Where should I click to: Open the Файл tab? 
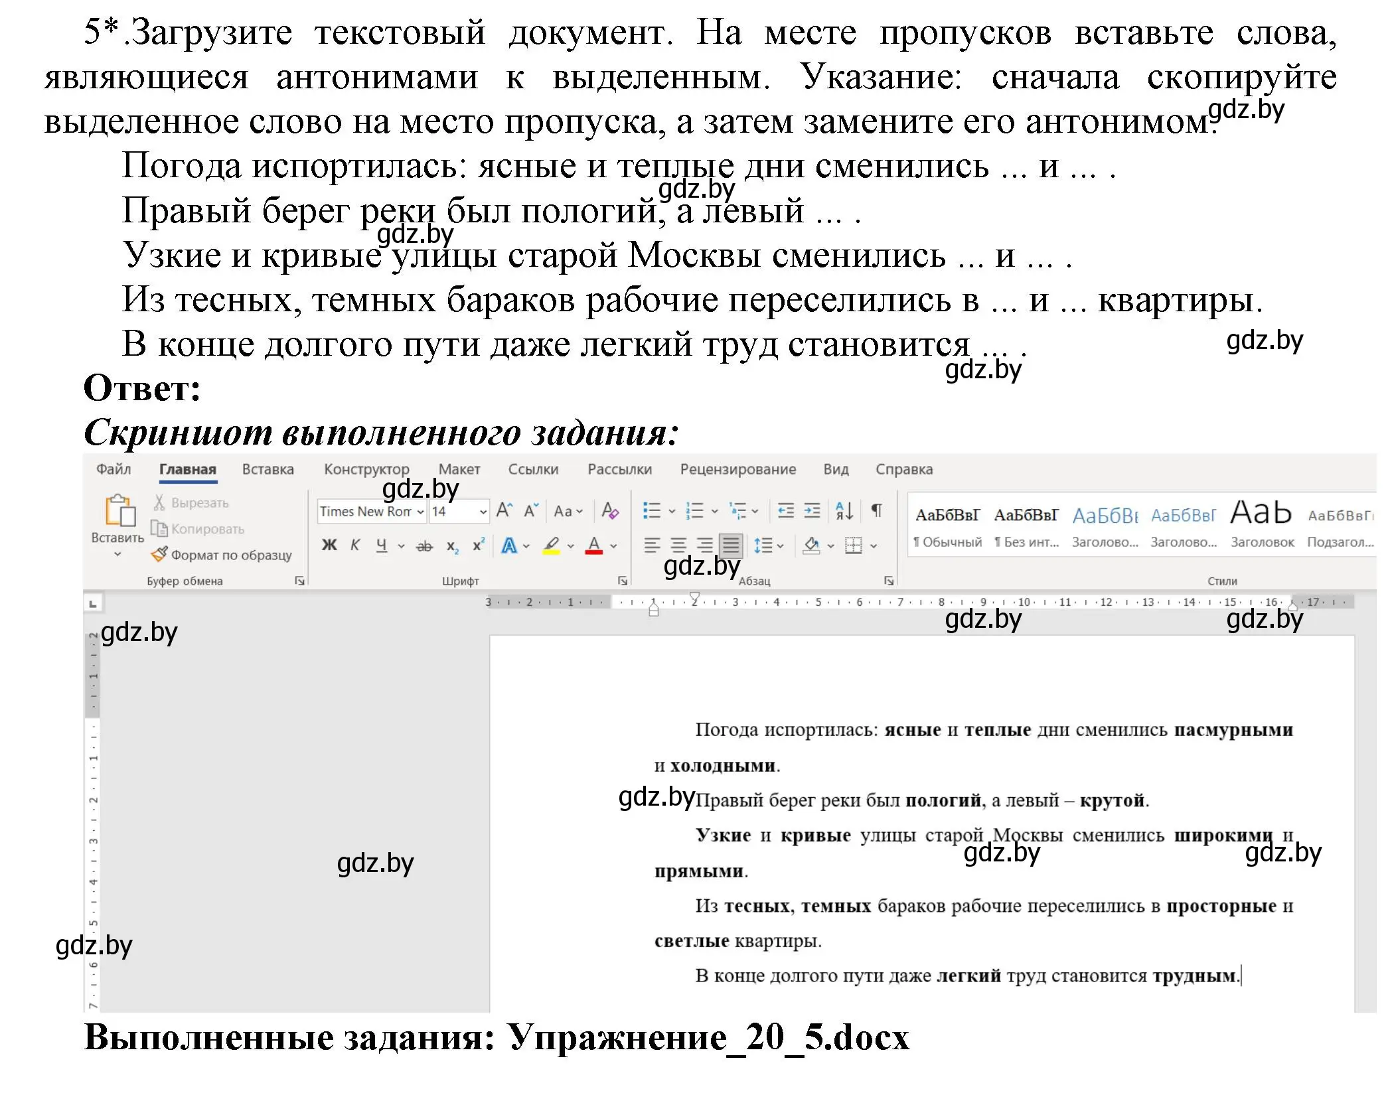coord(114,469)
